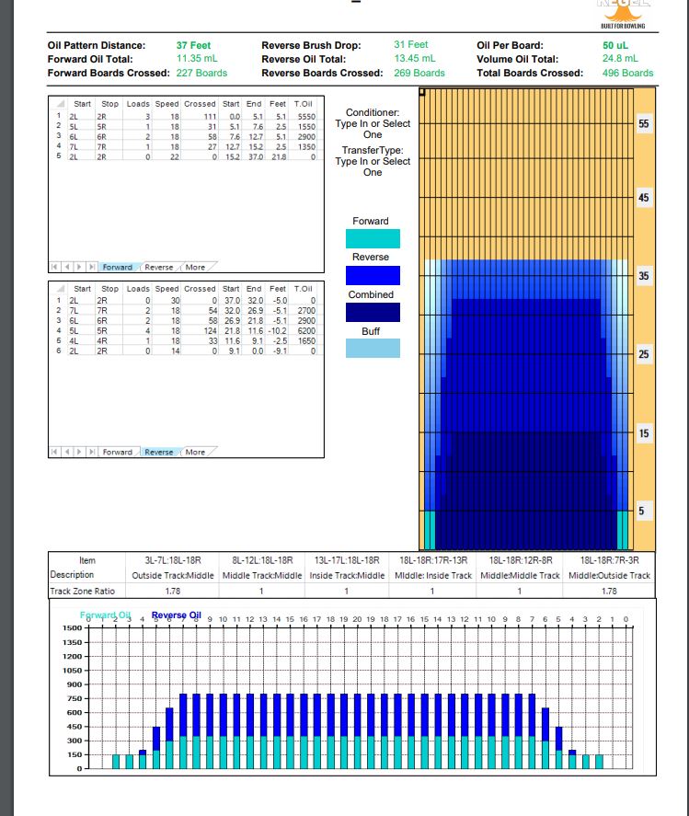This screenshot has height=816, width=689.
Task: Jump to last sheet in forward loads table
Action: tap(92, 267)
